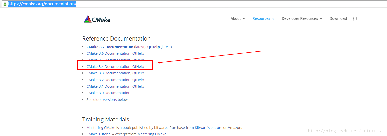Image resolution: width=387 pixels, height=136 pixels.
Task: Open the CMake Tutorial link
Action: [99, 134]
